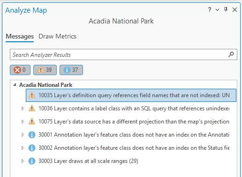The width and height of the screenshot is (242, 177).
Task: Collapse the Acadia National Park tree node
Action: pyautogui.click(x=15, y=85)
